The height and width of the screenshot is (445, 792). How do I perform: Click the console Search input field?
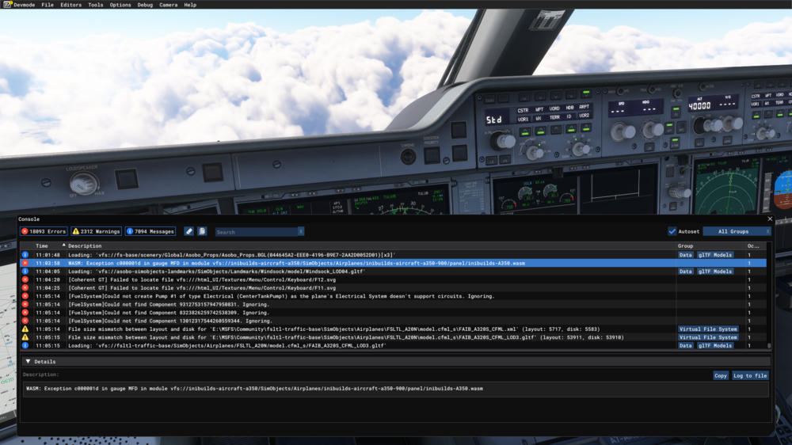pos(256,232)
